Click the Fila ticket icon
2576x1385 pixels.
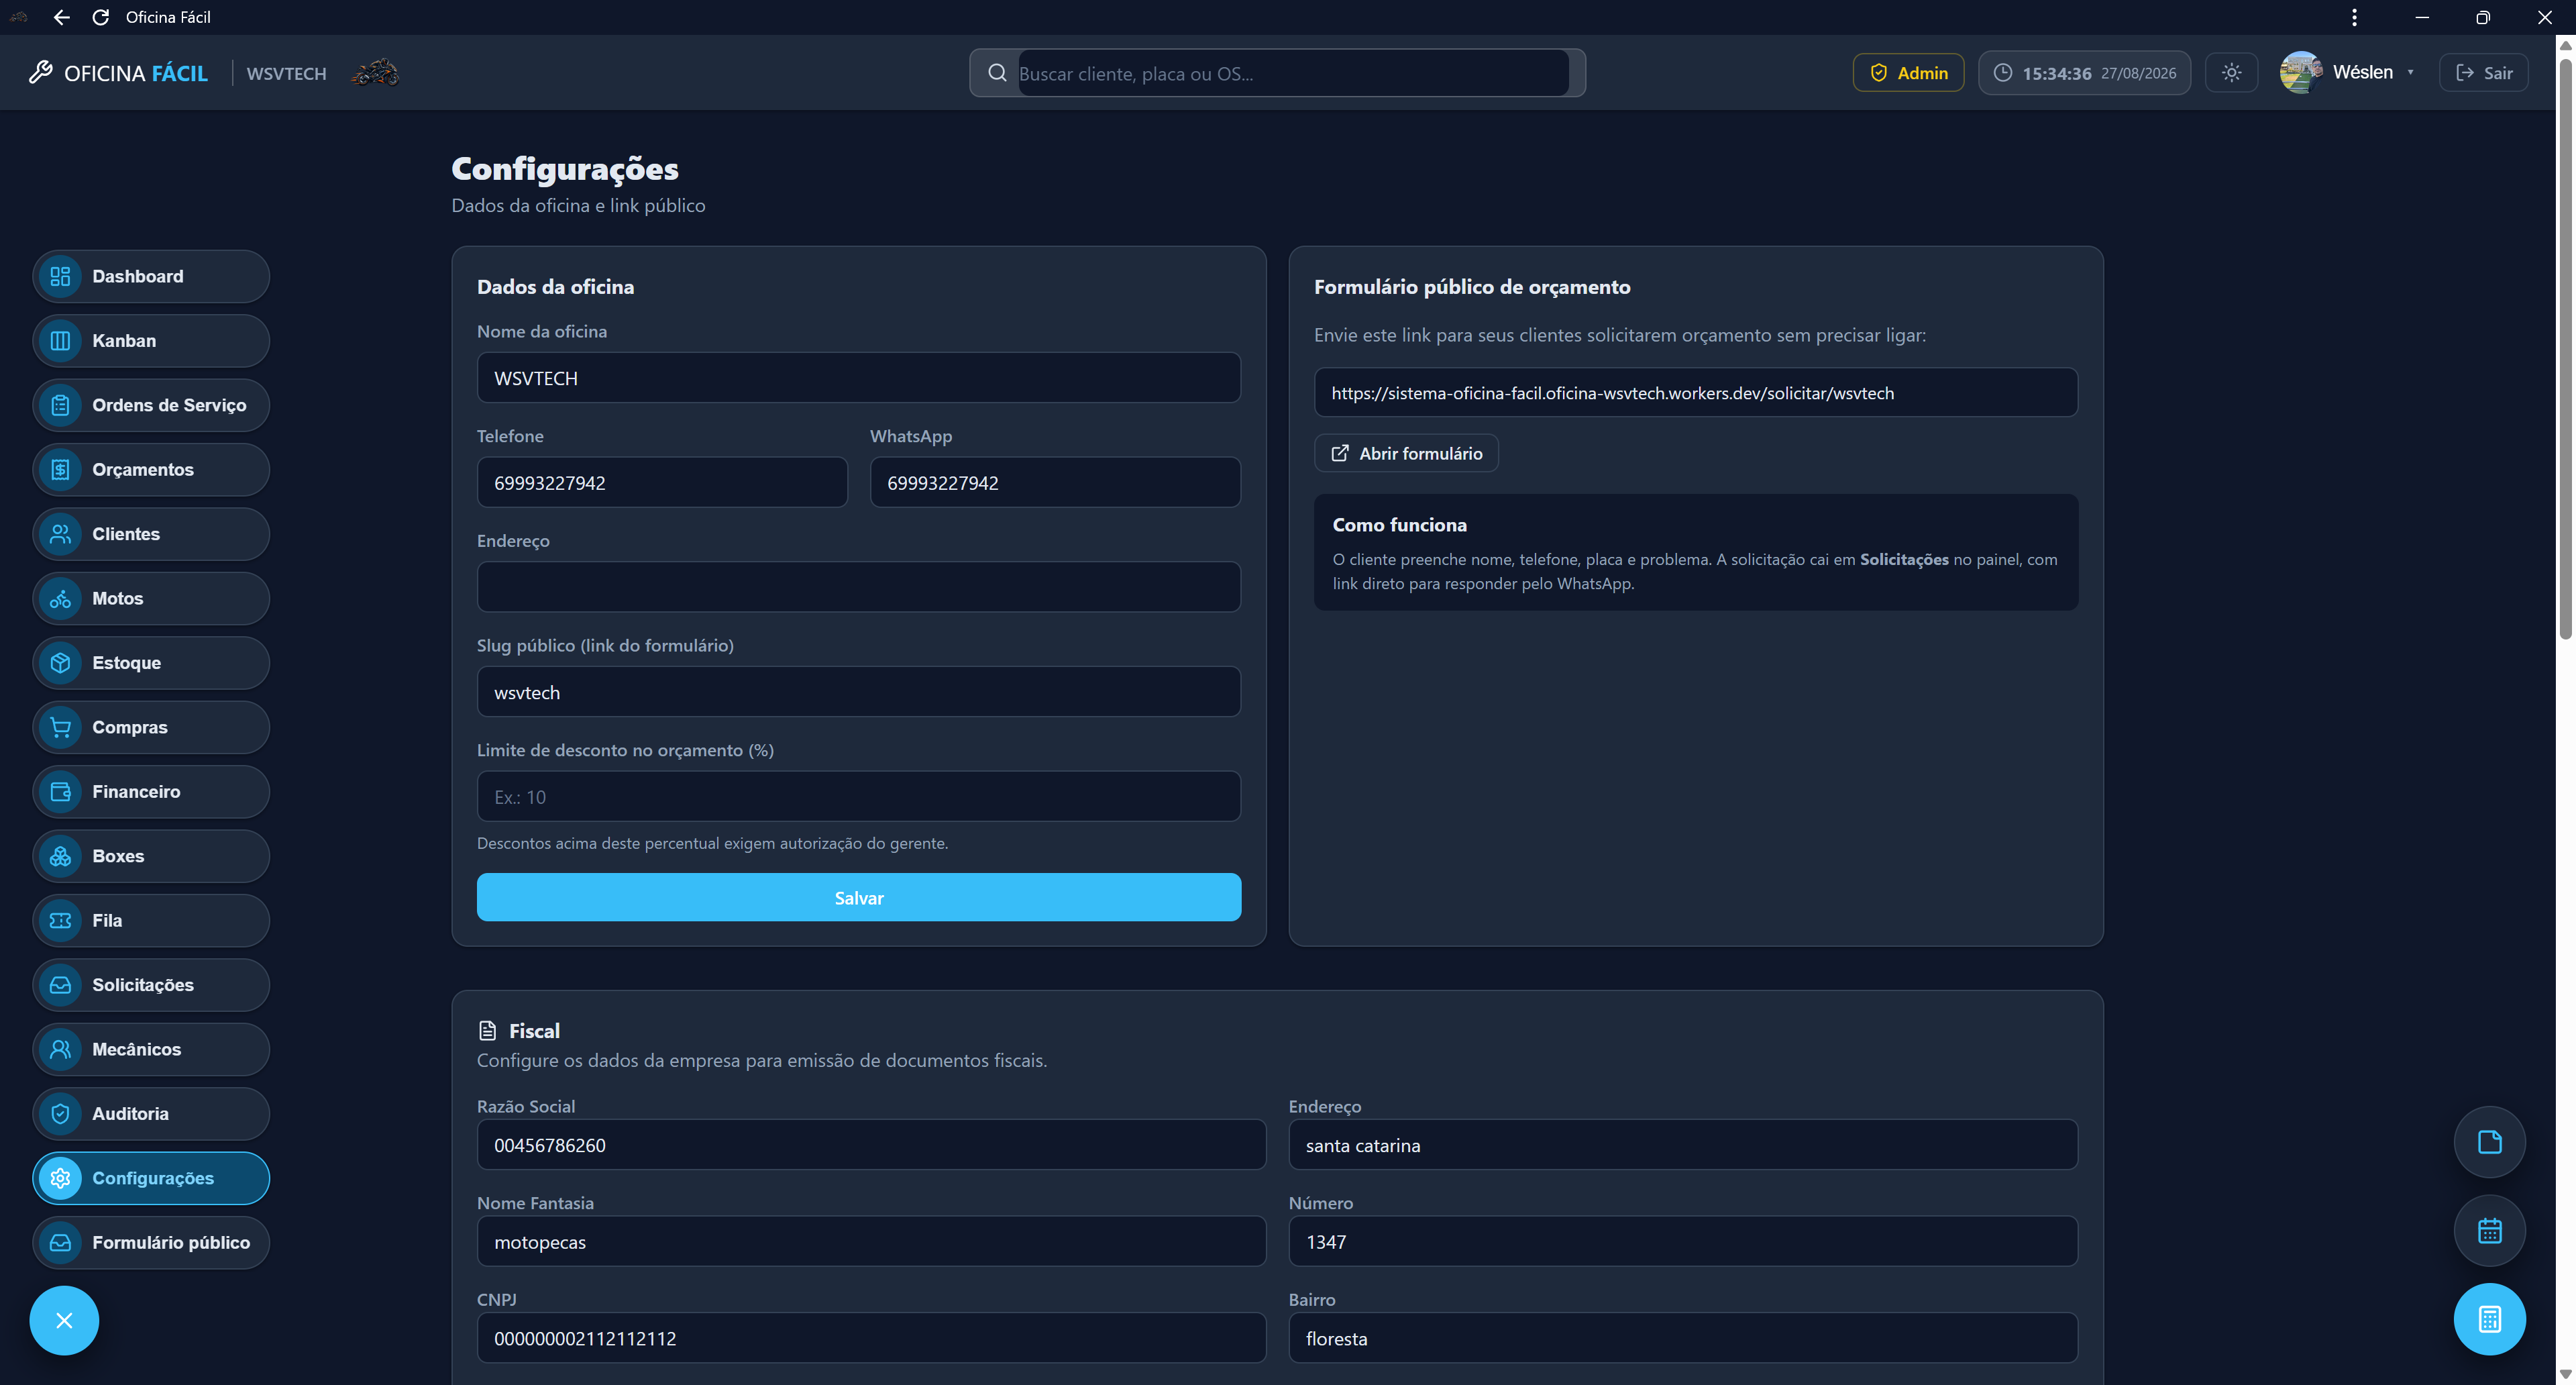tap(60, 921)
